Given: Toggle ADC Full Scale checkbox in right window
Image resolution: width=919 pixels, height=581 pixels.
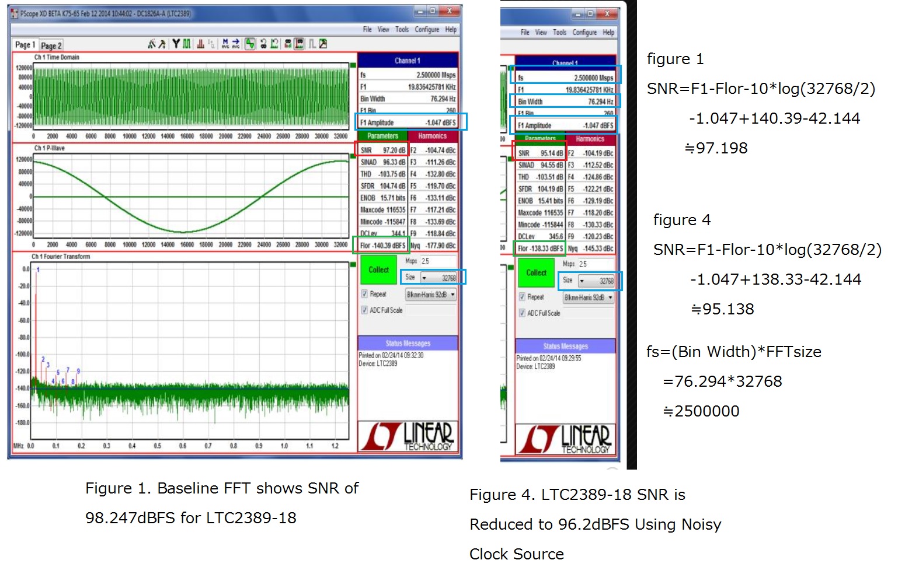Looking at the screenshot, I should (x=522, y=313).
